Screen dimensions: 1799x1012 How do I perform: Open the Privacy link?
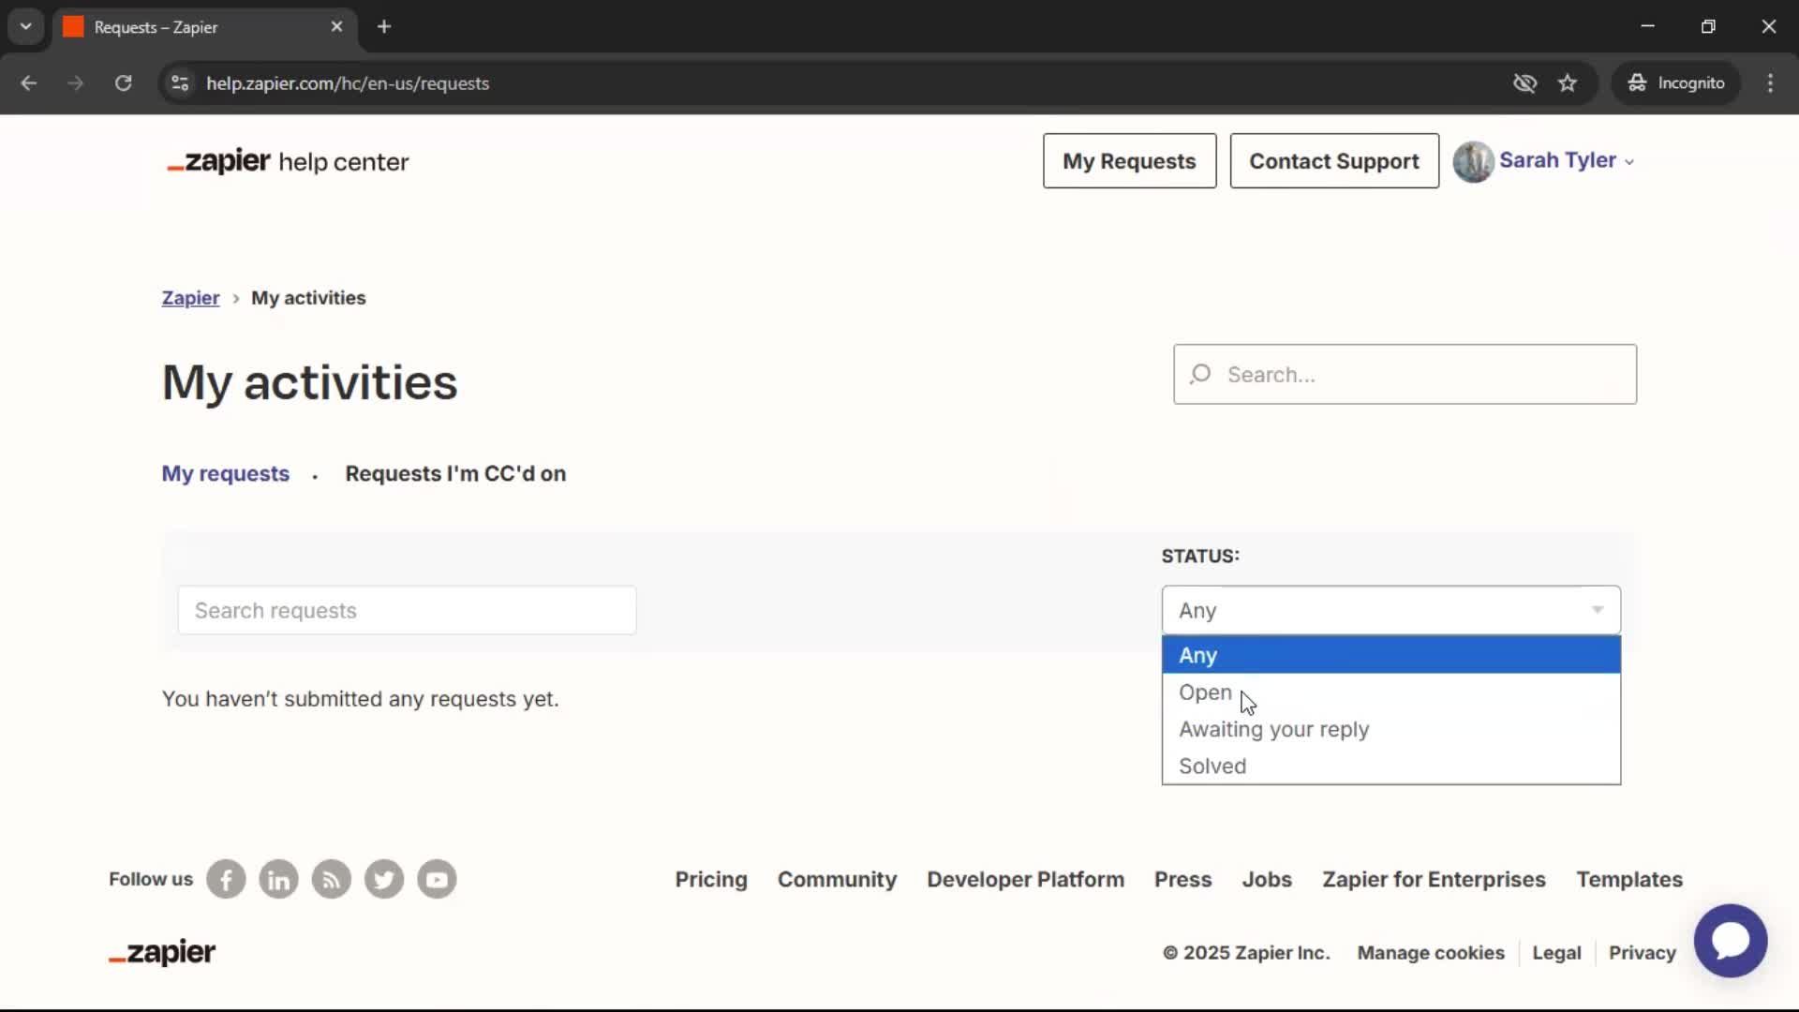coord(1642,952)
